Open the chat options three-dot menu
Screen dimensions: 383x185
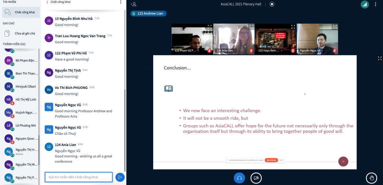120,2
